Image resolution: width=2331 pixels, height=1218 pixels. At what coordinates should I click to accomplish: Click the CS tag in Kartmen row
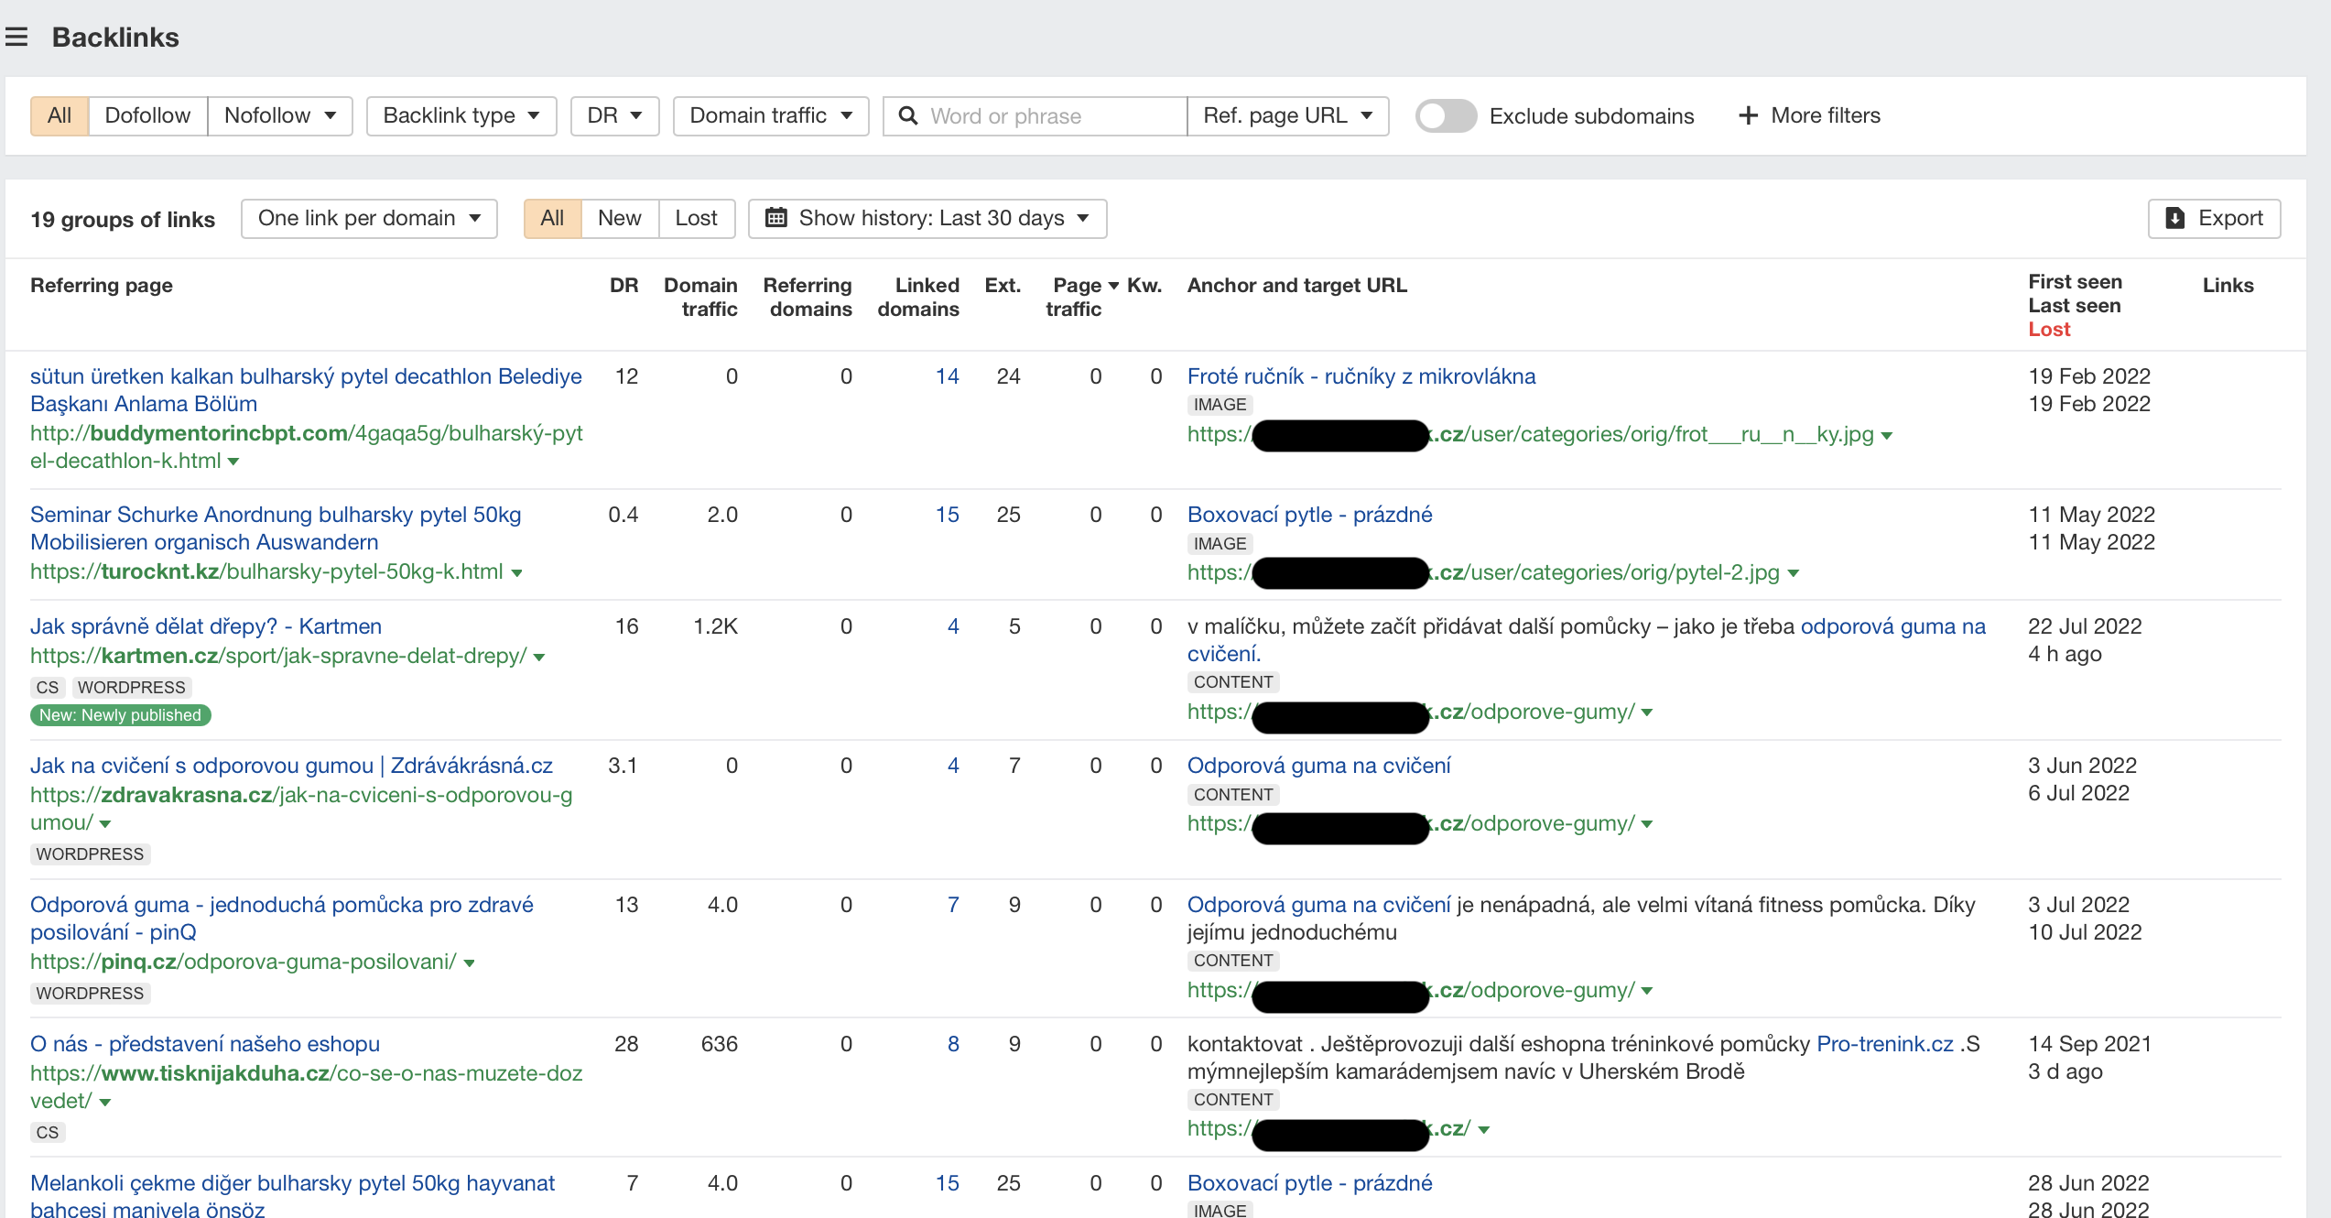(x=48, y=688)
